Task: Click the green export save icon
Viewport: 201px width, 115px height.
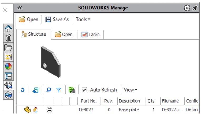Action: tap(72, 90)
